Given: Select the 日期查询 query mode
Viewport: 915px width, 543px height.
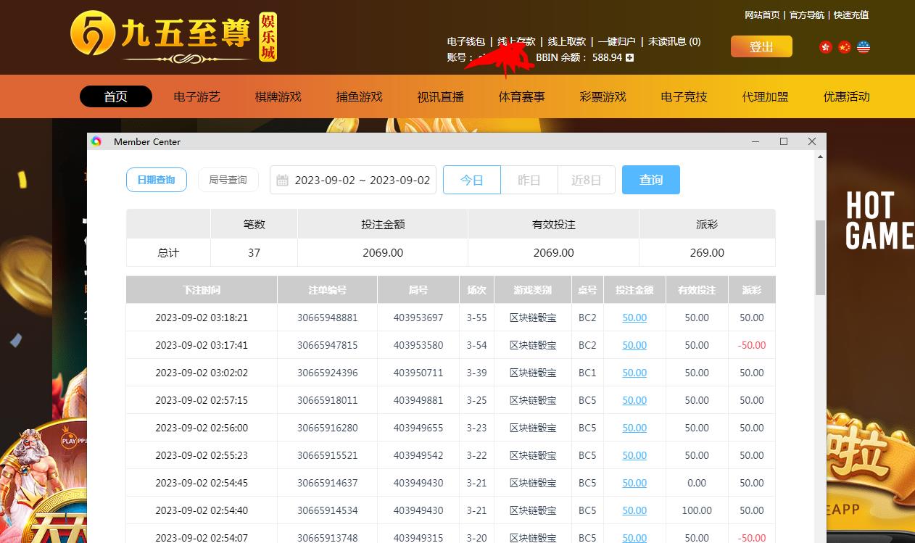Looking at the screenshot, I should 156,180.
